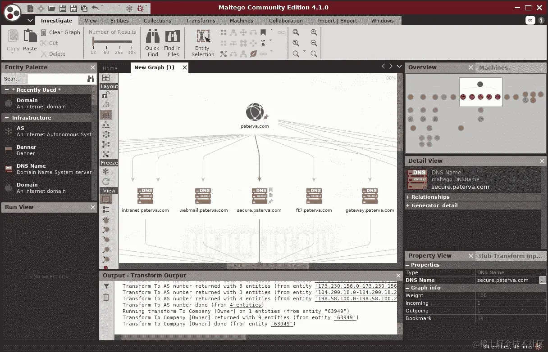Toggle list view mode in sidebar
The height and width of the screenshot is (352, 548).
(106, 209)
